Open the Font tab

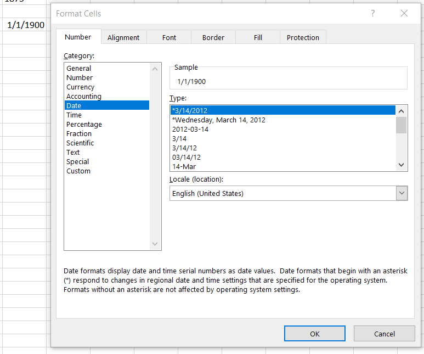169,37
